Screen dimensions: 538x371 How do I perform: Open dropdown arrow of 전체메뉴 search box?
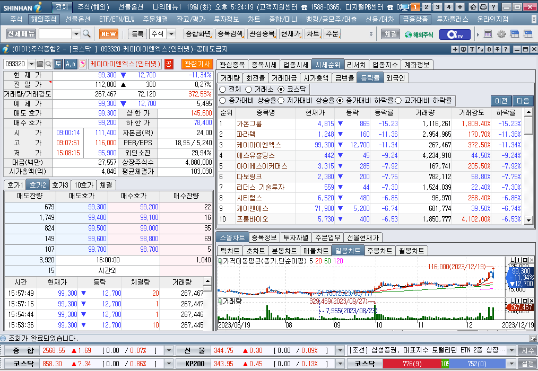coord(76,33)
